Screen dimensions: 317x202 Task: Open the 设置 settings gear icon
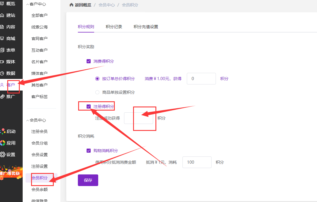pyautogui.click(x=3, y=155)
